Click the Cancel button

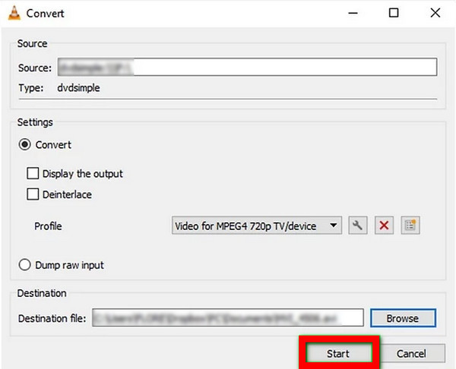411,353
